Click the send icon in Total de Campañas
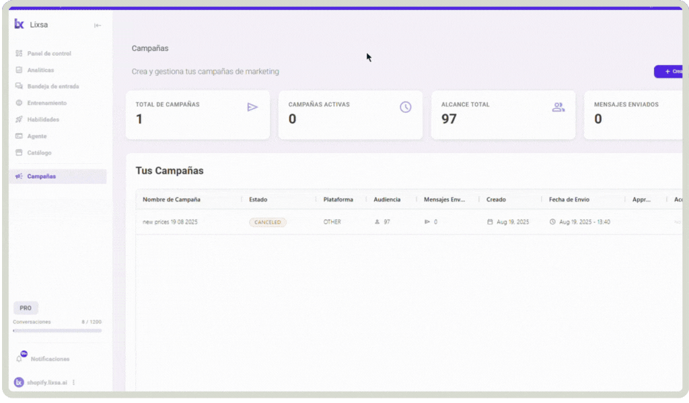Image resolution: width=689 pixels, height=403 pixels. click(x=252, y=107)
